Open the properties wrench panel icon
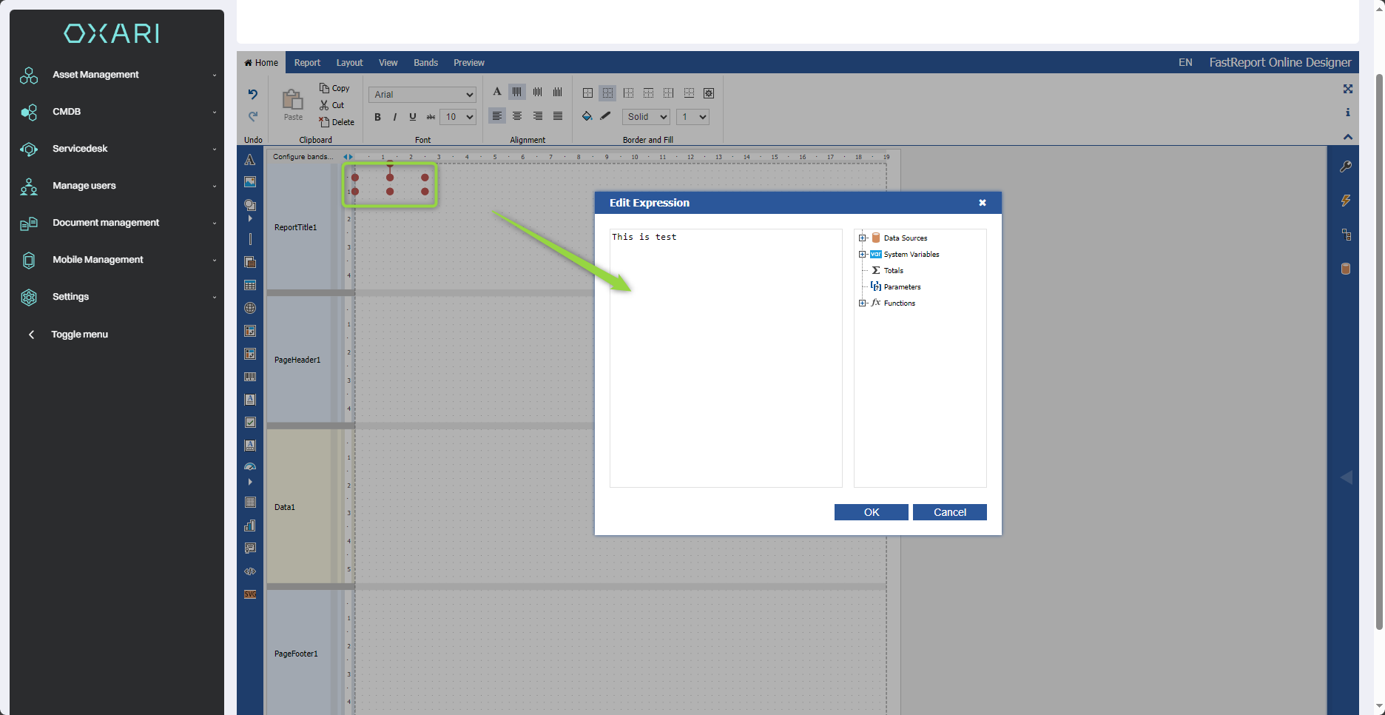Image resolution: width=1385 pixels, height=715 pixels. pyautogui.click(x=1345, y=167)
